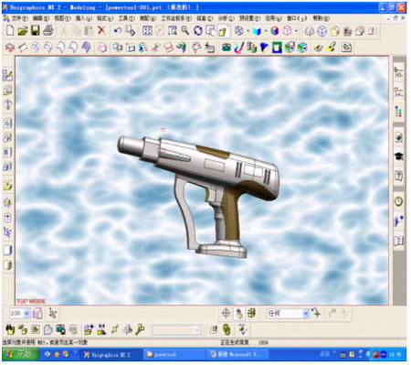The width and height of the screenshot is (411, 365).
Task: Open arrow beside the pink orient-view cube
Action: point(296,31)
